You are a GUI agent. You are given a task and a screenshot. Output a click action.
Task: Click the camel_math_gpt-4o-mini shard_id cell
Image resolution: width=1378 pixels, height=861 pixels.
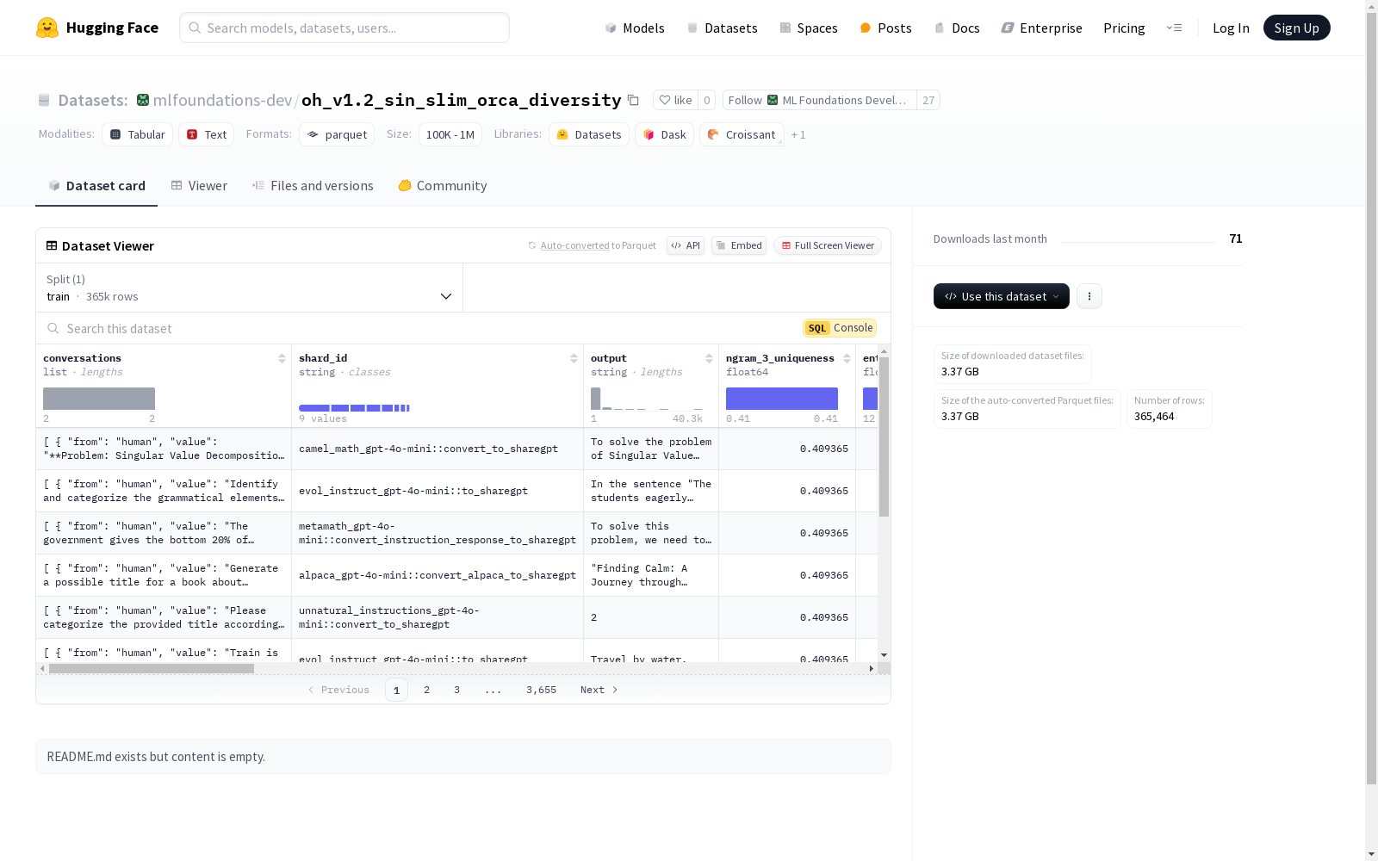pyautogui.click(x=438, y=449)
